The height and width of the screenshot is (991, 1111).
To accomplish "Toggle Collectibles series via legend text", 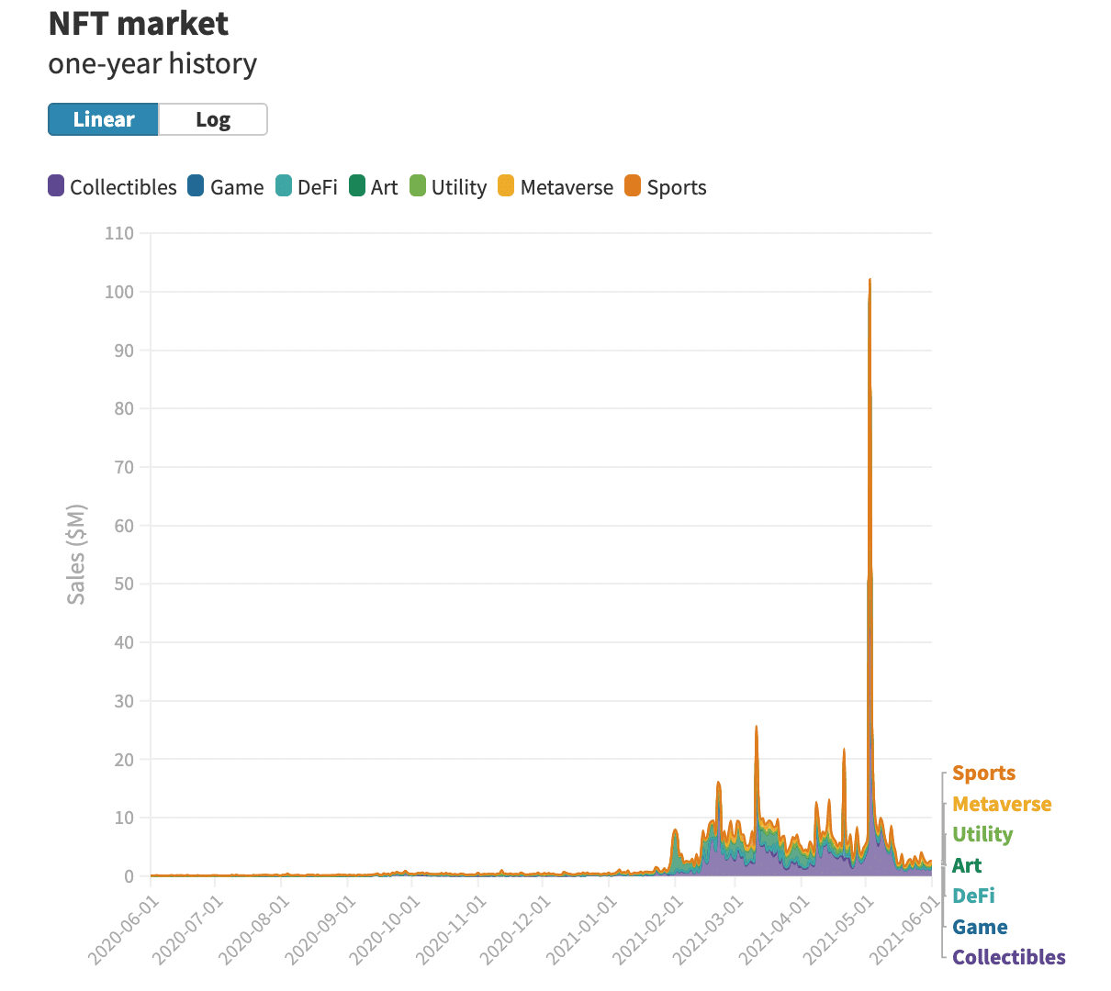I will (123, 187).
